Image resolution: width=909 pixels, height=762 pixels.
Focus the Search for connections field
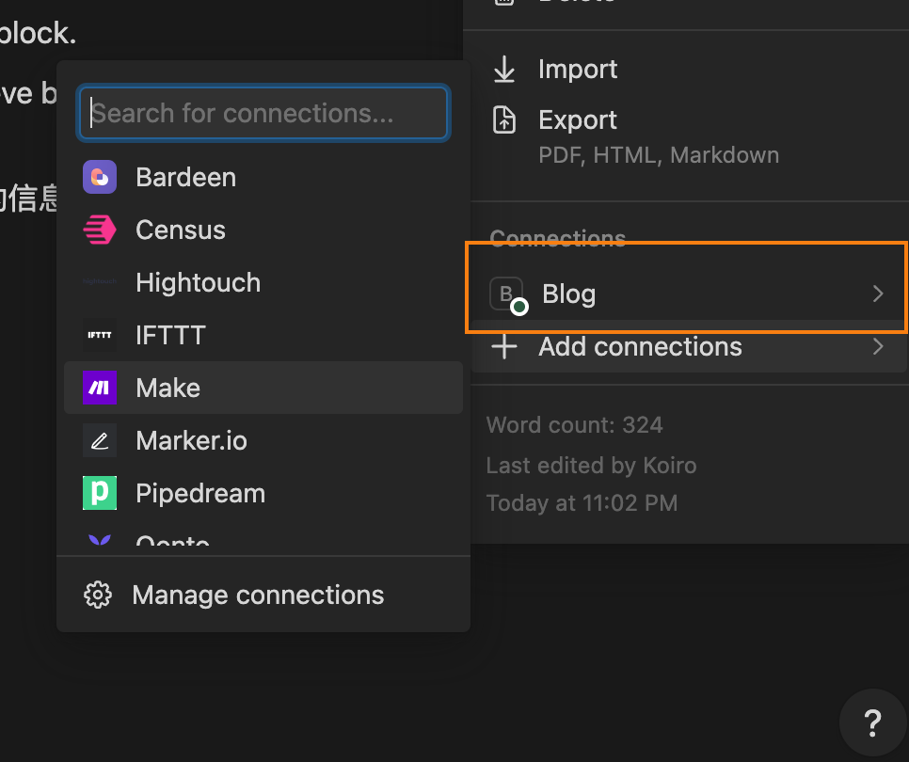263,113
